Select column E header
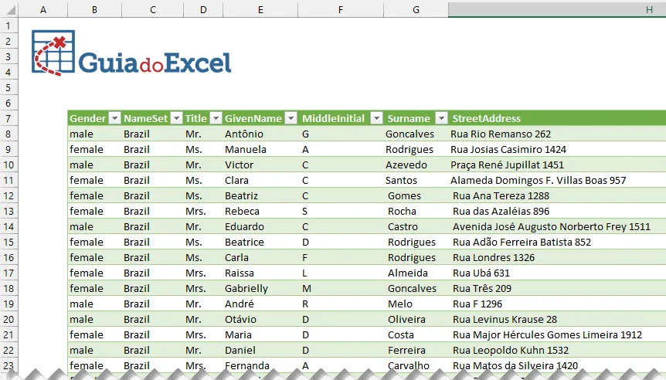666x380 pixels. coord(260,9)
